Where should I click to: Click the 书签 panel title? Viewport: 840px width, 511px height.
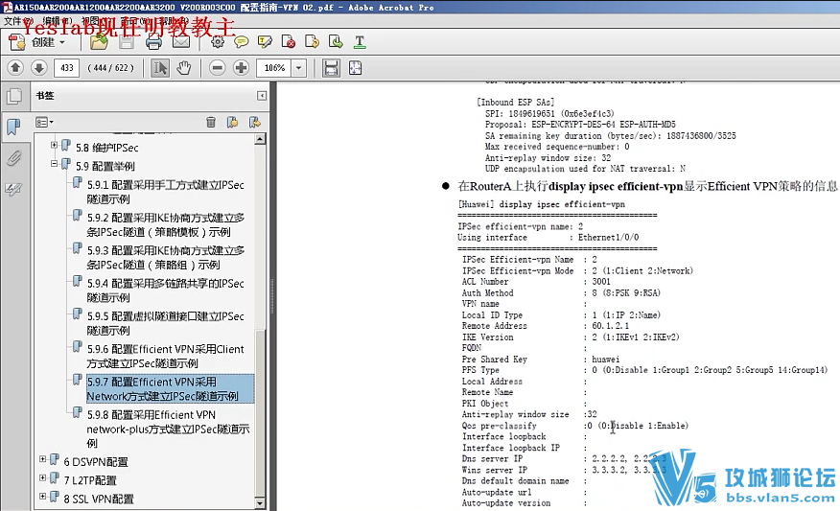45,95
